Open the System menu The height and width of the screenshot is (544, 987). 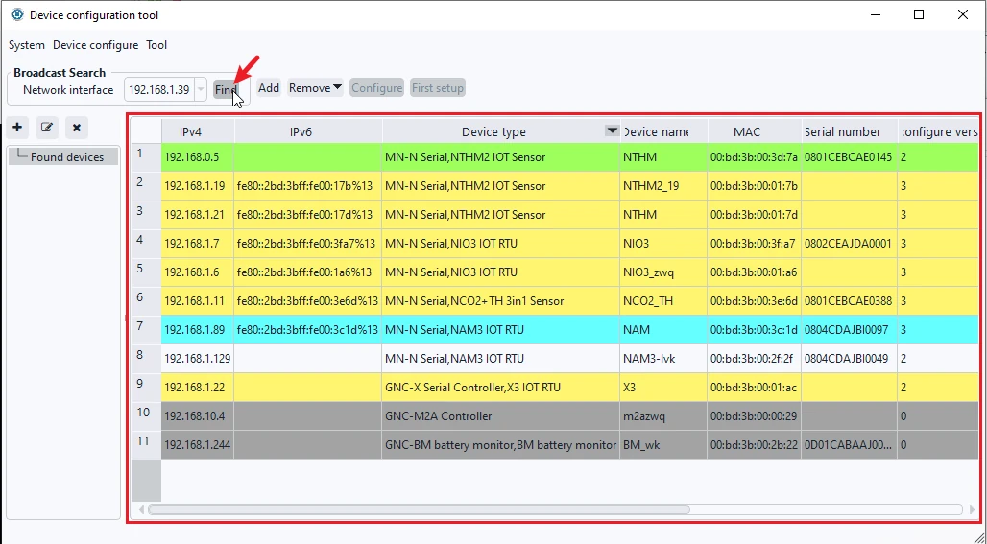click(27, 45)
